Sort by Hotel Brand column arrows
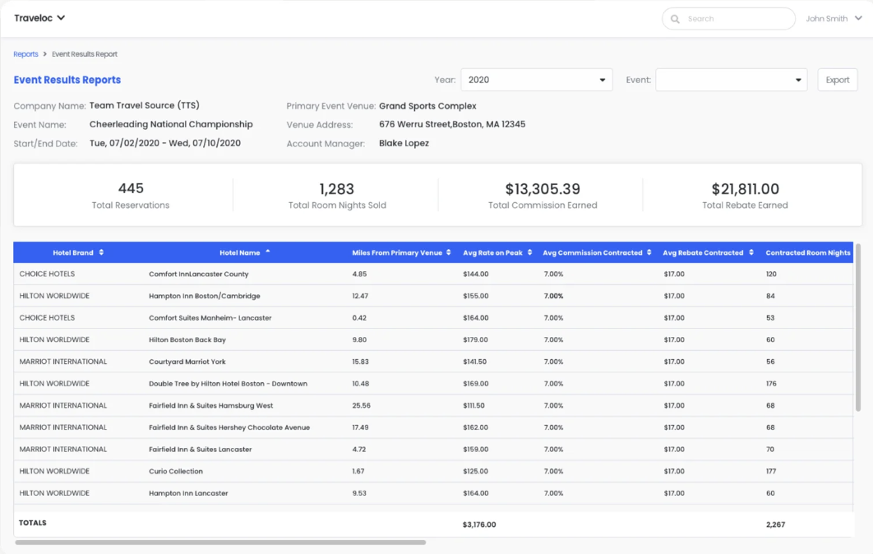Image resolution: width=873 pixels, height=554 pixels. pos(101,253)
